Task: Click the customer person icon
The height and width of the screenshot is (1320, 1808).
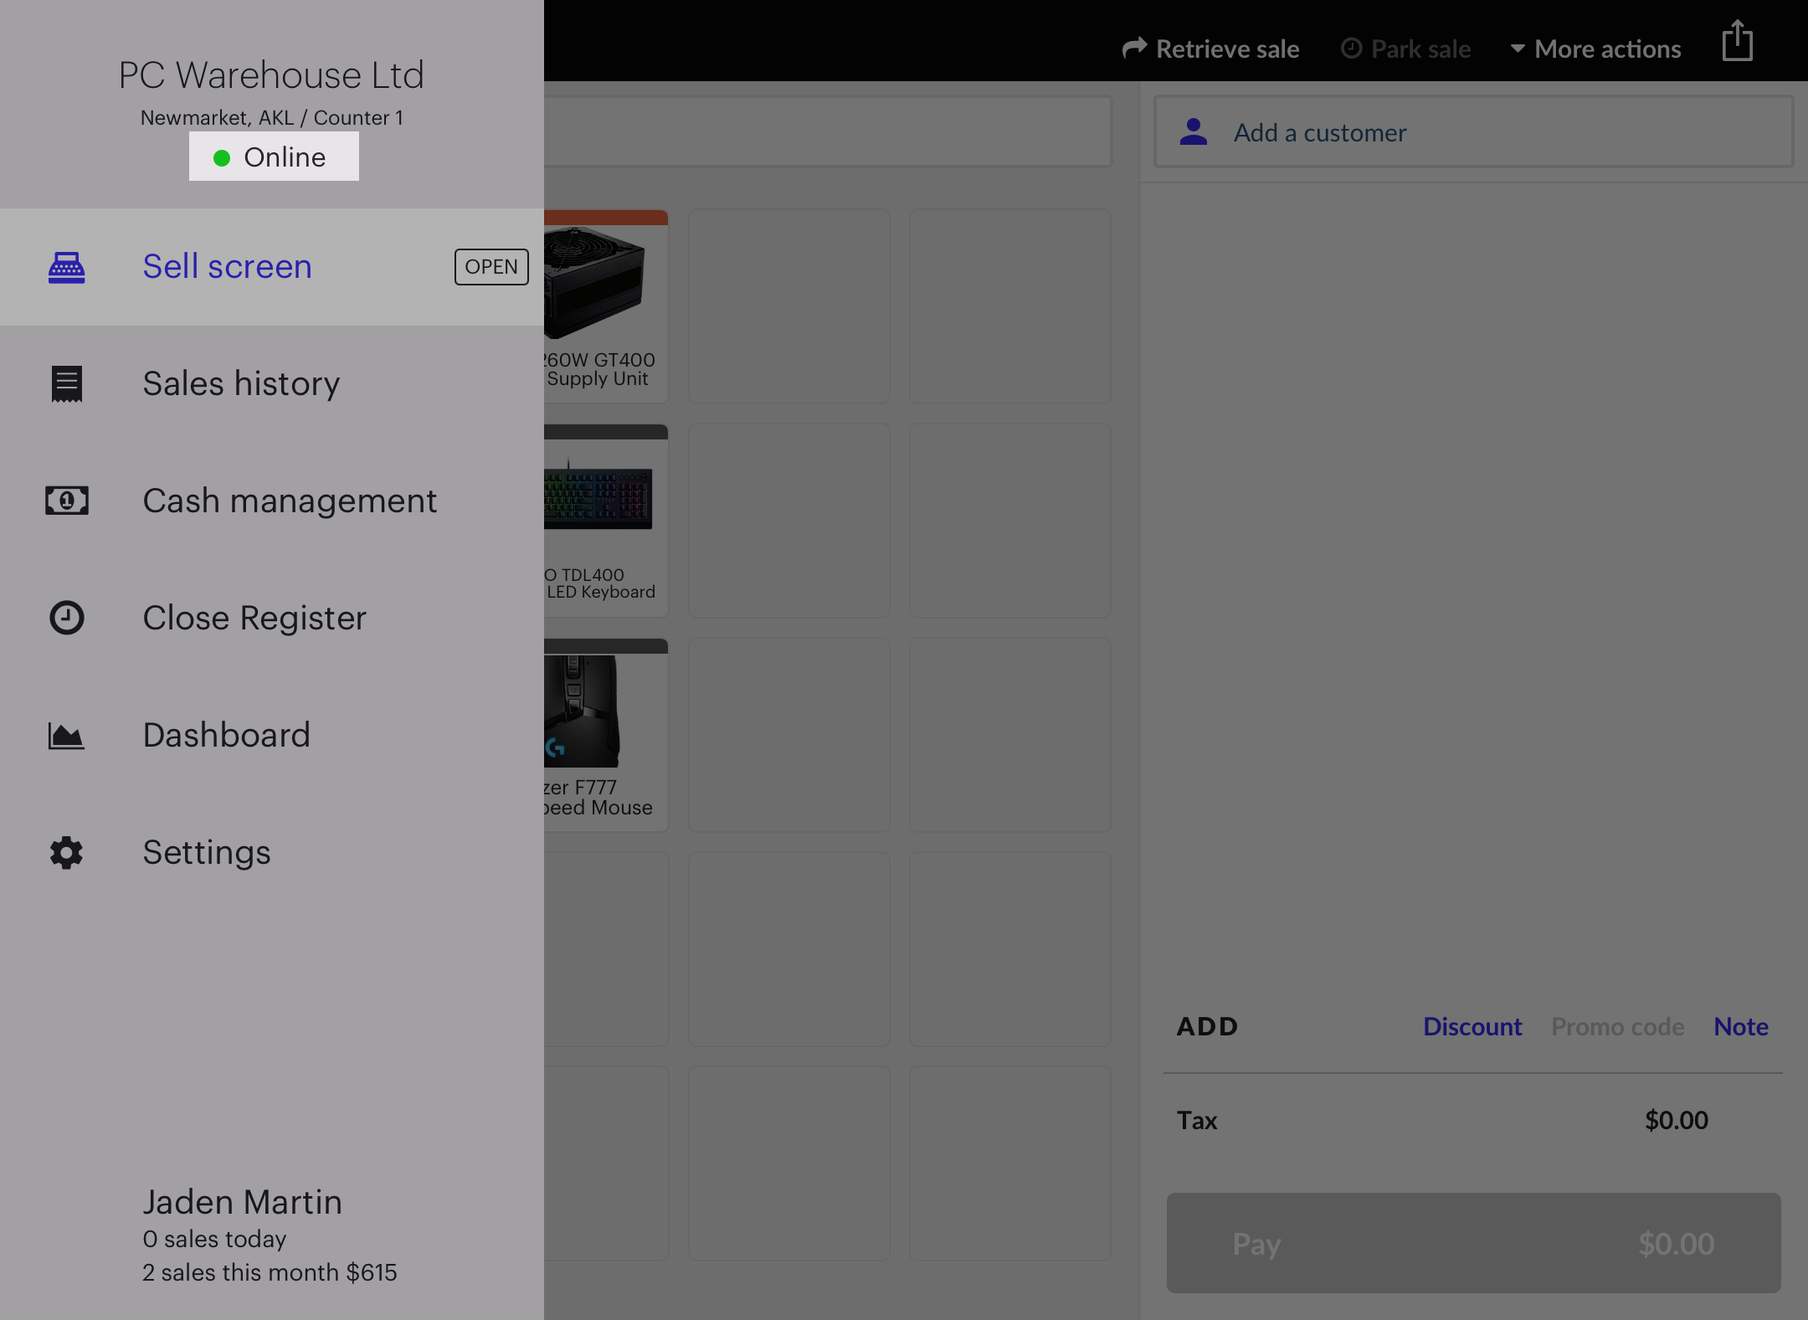Action: (1193, 132)
